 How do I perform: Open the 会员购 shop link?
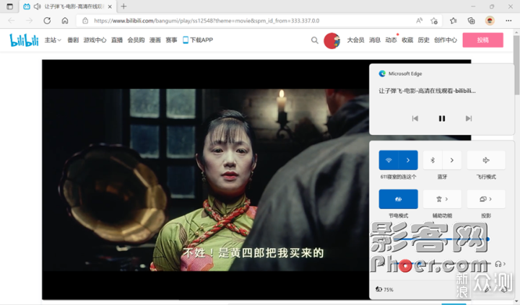(x=136, y=40)
